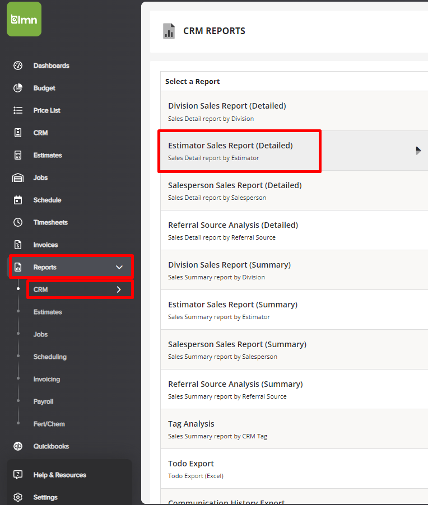Open Division Sales Report (Detailed)
The height and width of the screenshot is (505, 428).
point(294,111)
